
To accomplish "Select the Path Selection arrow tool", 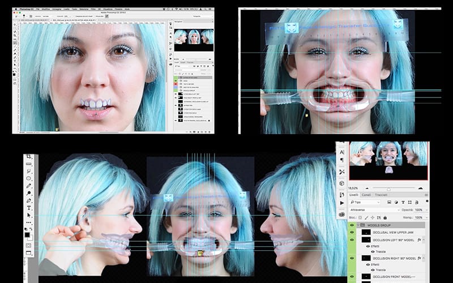I will click(29, 215).
